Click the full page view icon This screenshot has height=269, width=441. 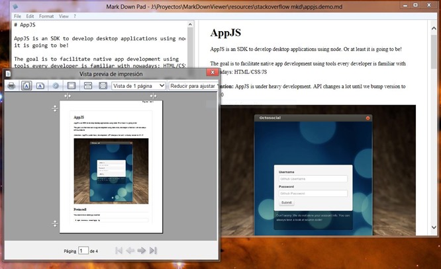coord(103,86)
